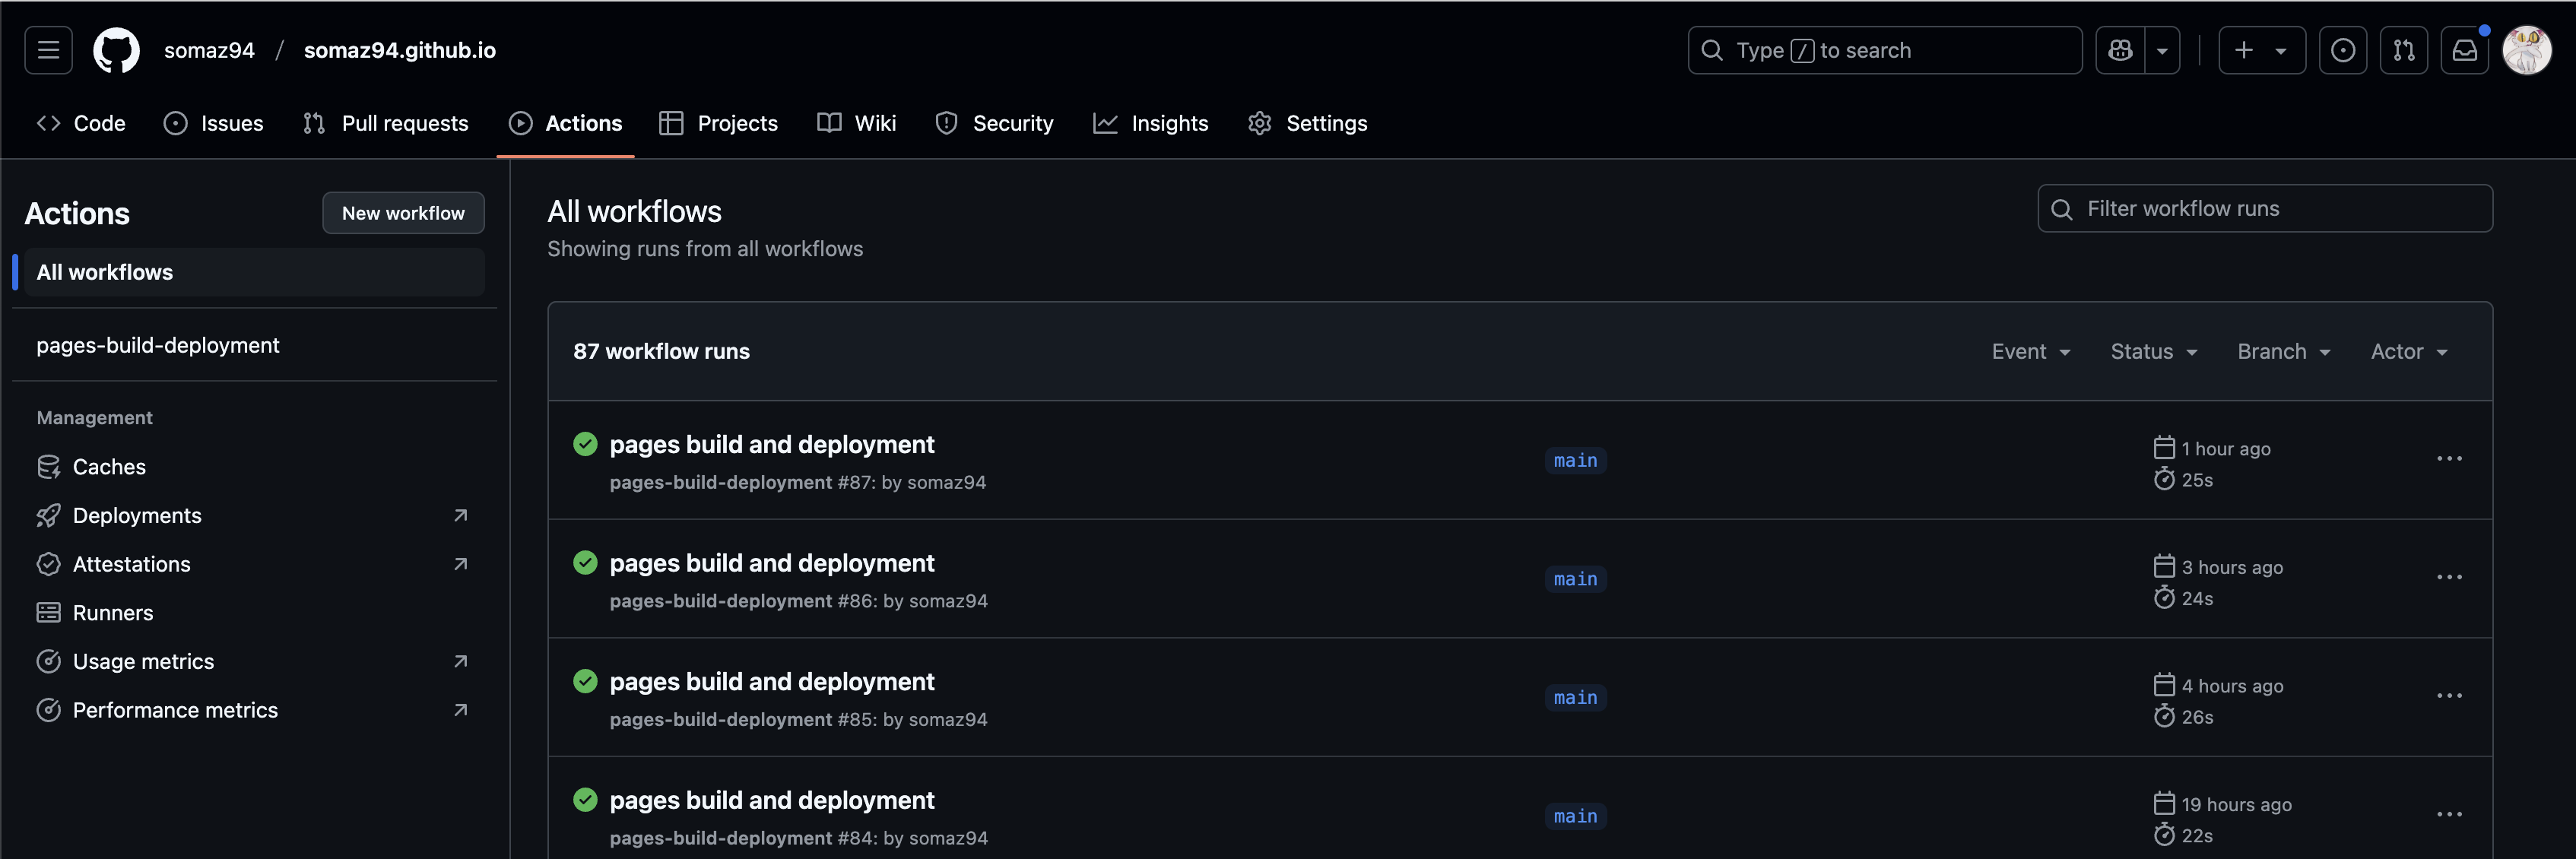The width and height of the screenshot is (2576, 859).
Task: Click the user avatar in the header
Action: (2526, 50)
